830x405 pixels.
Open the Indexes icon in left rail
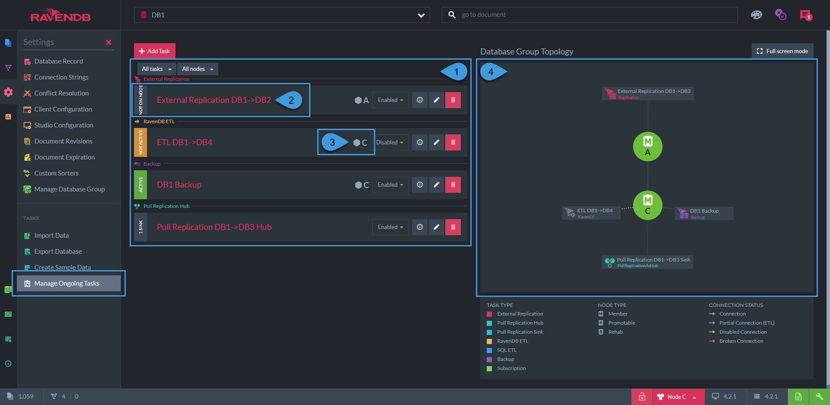[8, 67]
